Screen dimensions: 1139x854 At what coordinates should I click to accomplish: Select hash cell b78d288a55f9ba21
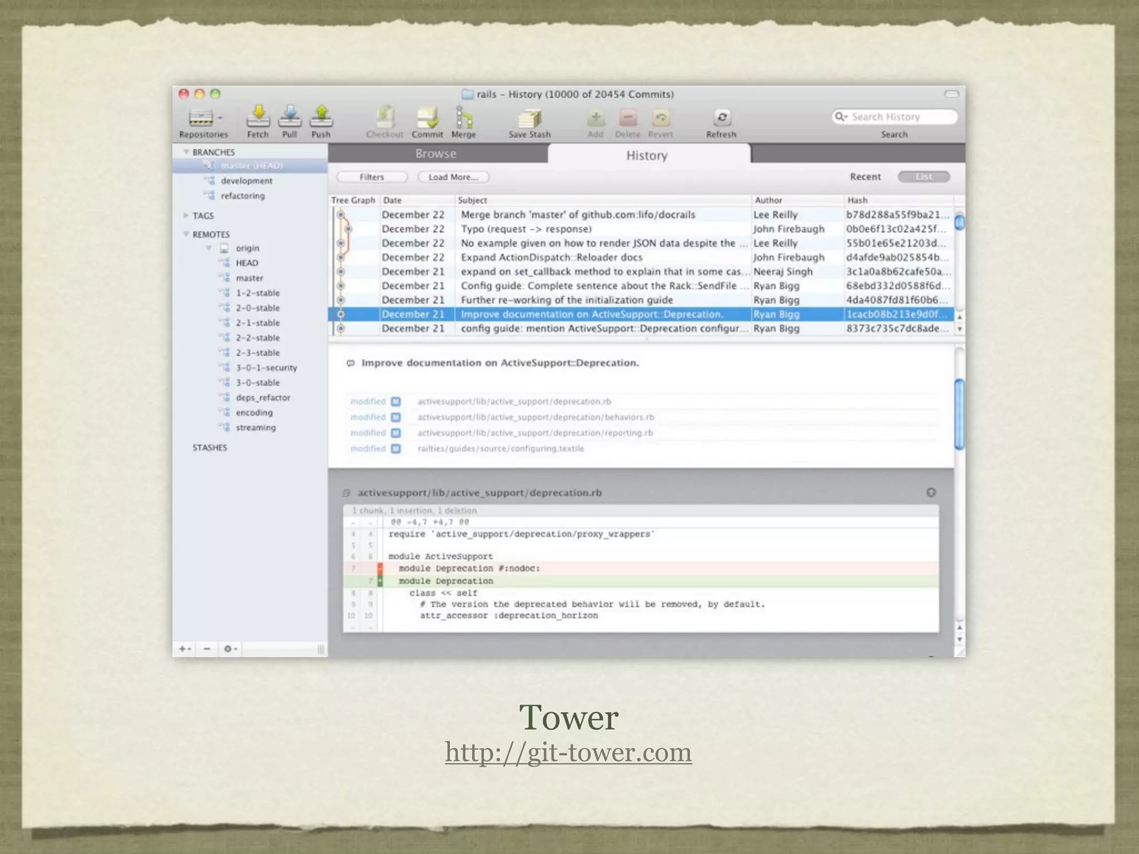point(898,215)
